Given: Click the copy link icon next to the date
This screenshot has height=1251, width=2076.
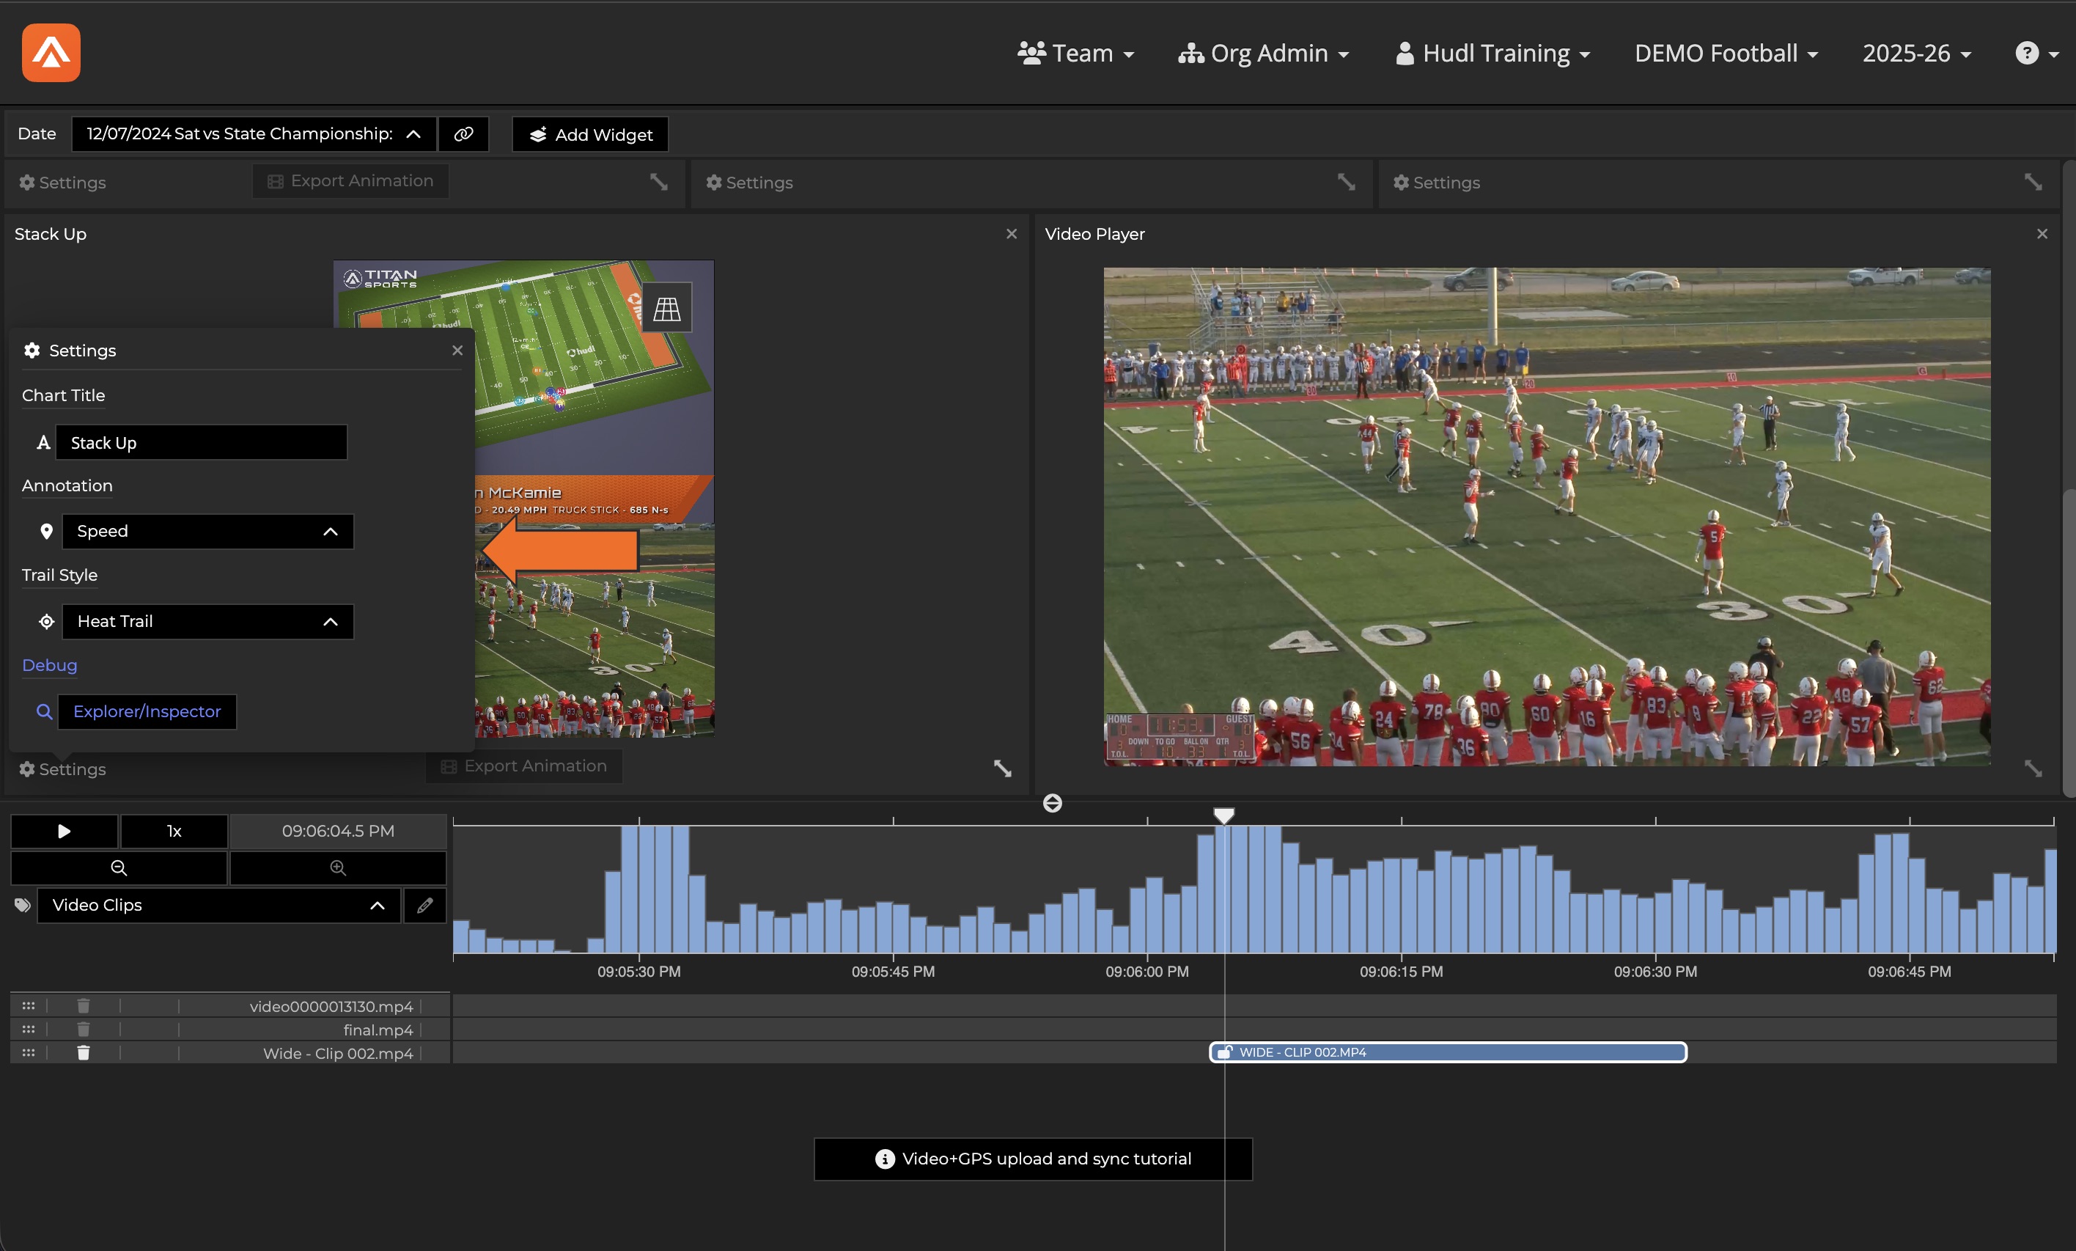Looking at the screenshot, I should [463, 134].
